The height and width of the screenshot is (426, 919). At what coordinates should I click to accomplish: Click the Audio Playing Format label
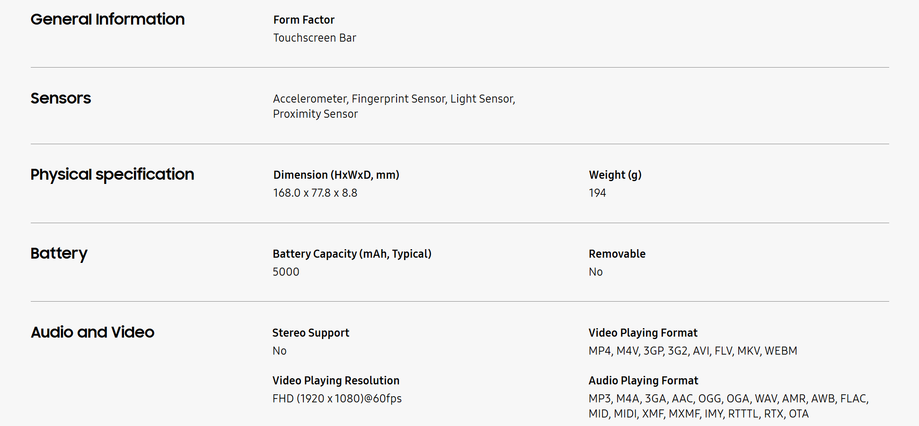coord(644,381)
